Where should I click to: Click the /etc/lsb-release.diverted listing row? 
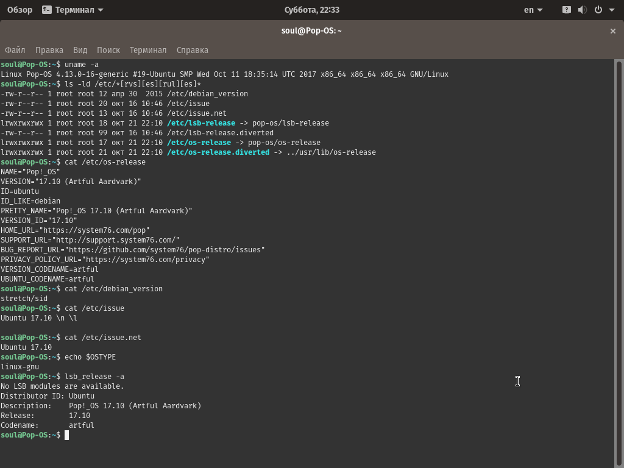pyautogui.click(x=137, y=133)
